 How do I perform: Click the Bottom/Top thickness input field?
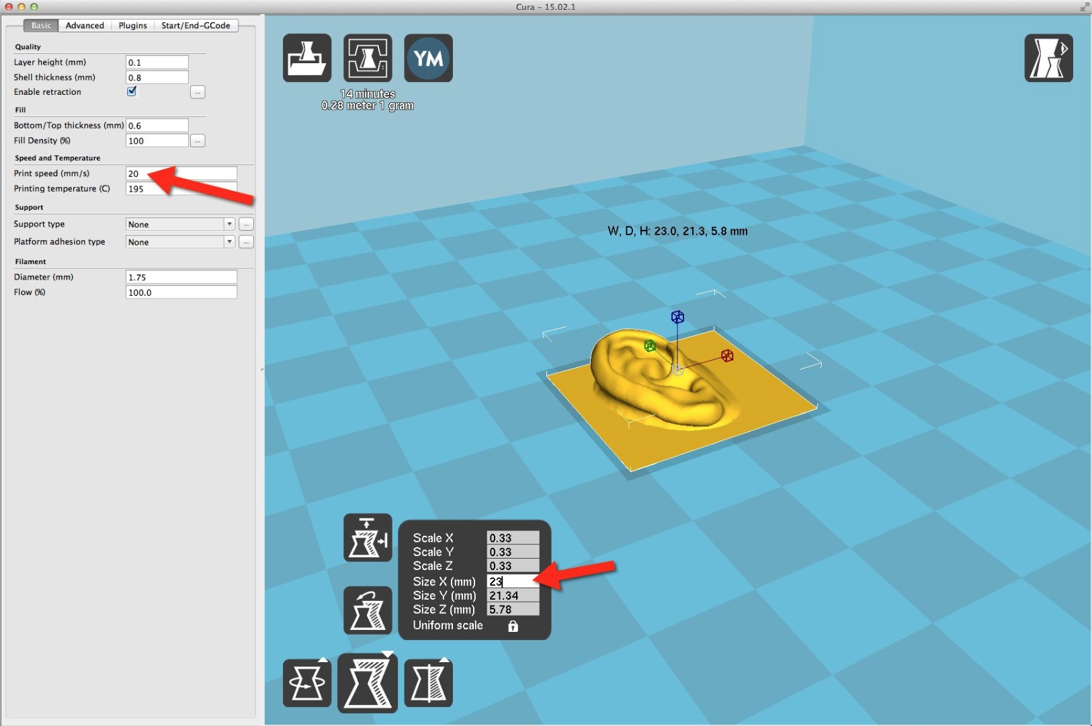click(x=157, y=126)
